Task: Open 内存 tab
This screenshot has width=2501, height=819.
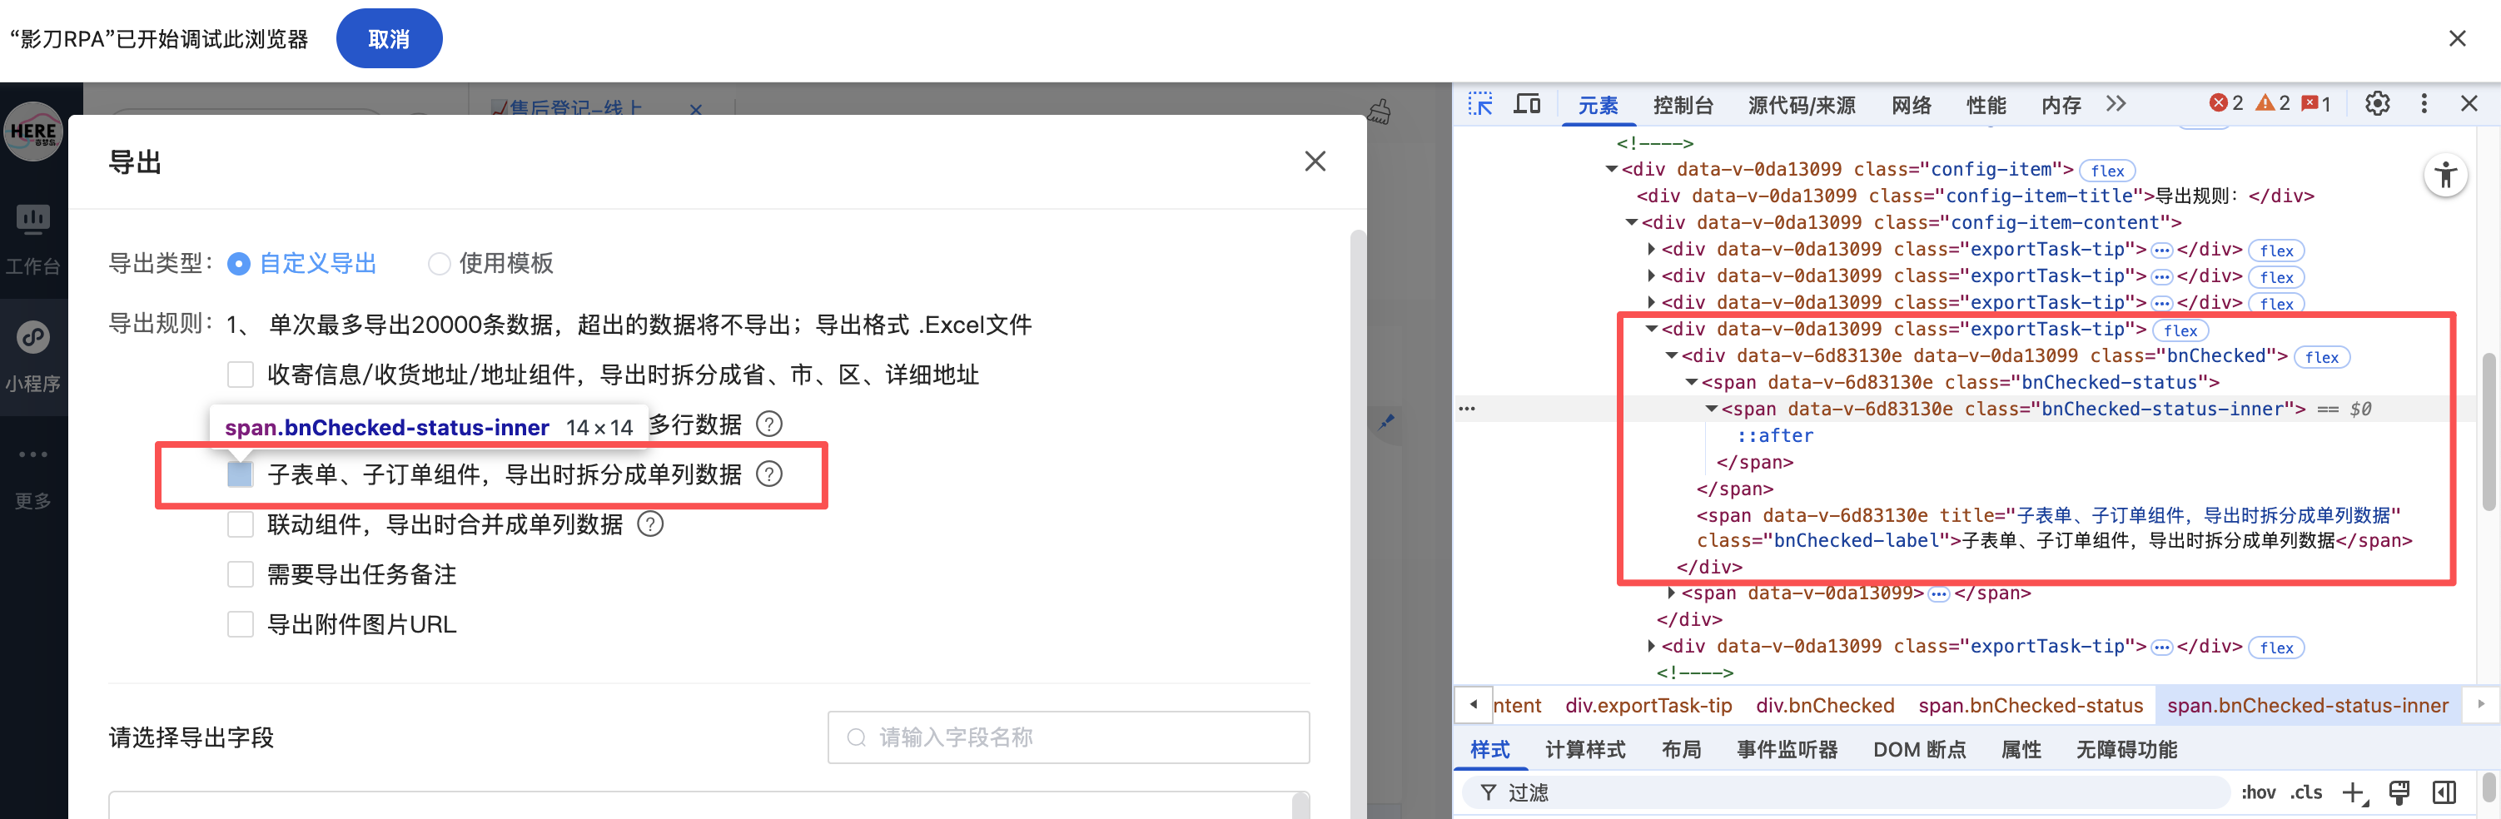Action: click(2061, 105)
